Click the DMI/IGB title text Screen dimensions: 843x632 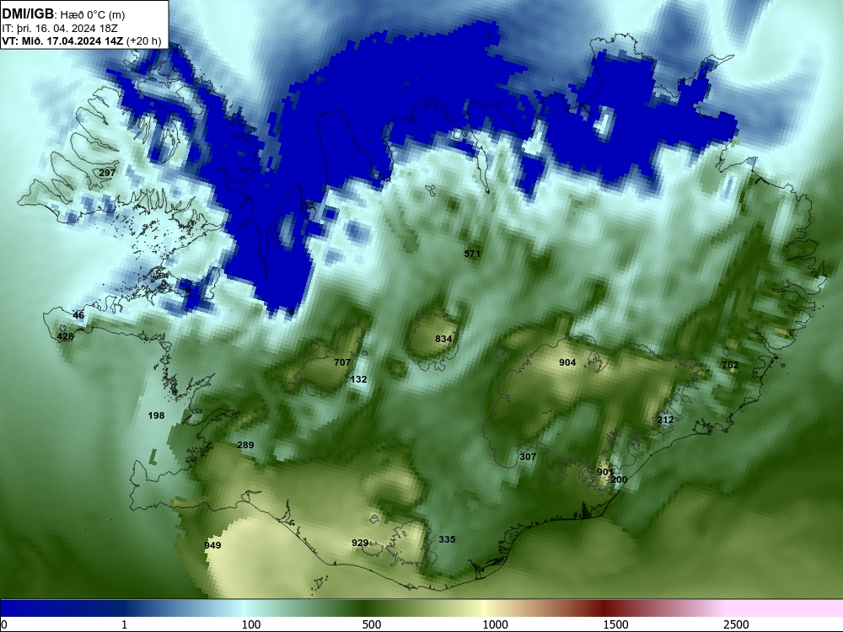point(28,14)
